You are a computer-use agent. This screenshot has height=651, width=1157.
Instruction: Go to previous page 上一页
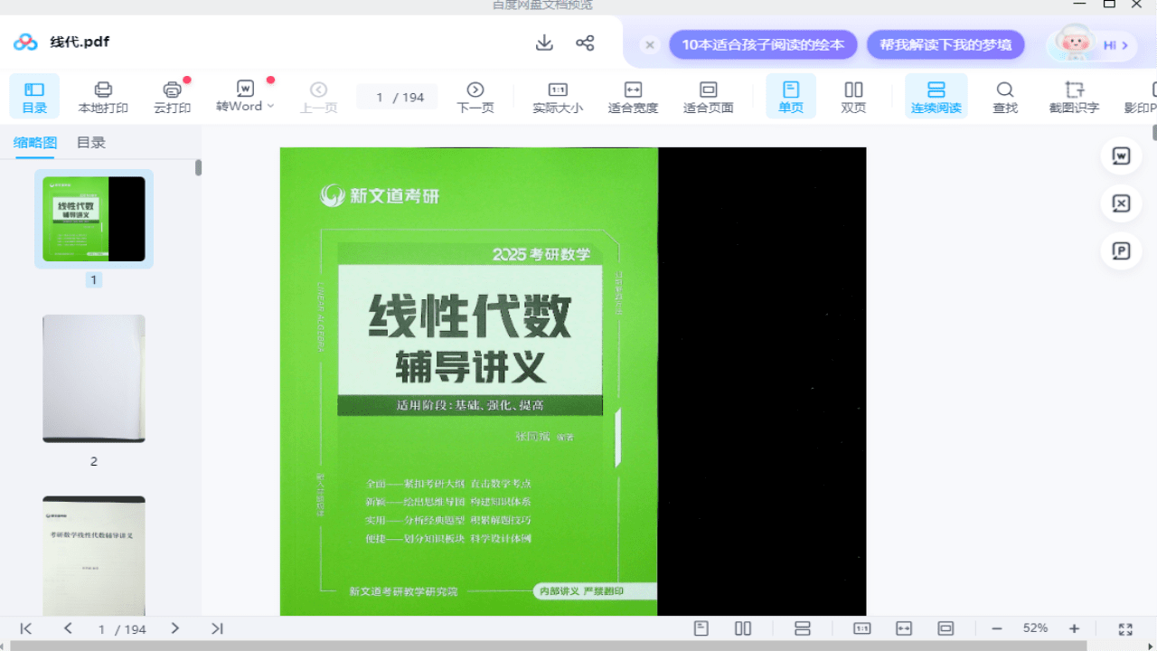coord(318,97)
